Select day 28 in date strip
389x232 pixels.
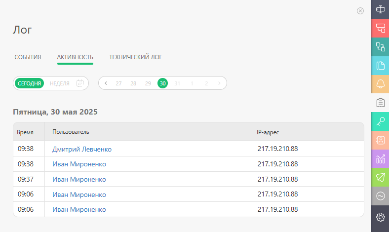pos(133,83)
